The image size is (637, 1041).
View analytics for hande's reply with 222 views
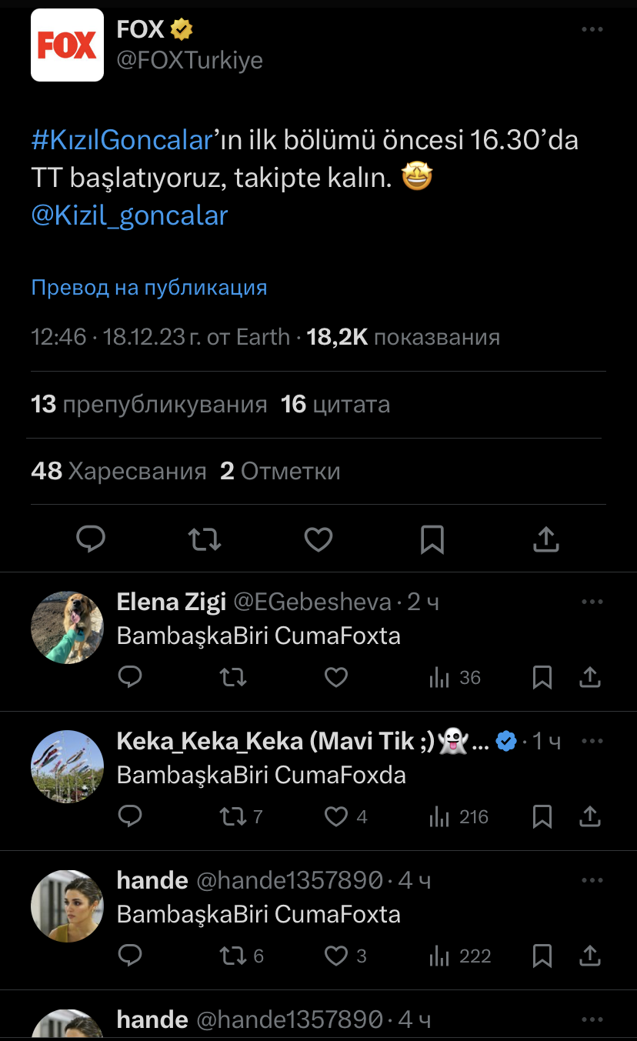[460, 956]
